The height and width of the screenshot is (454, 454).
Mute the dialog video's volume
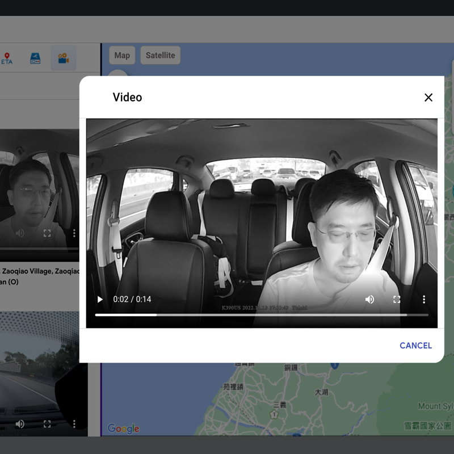pyautogui.click(x=369, y=299)
